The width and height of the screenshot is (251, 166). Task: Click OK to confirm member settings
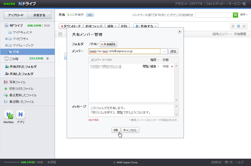(116, 130)
